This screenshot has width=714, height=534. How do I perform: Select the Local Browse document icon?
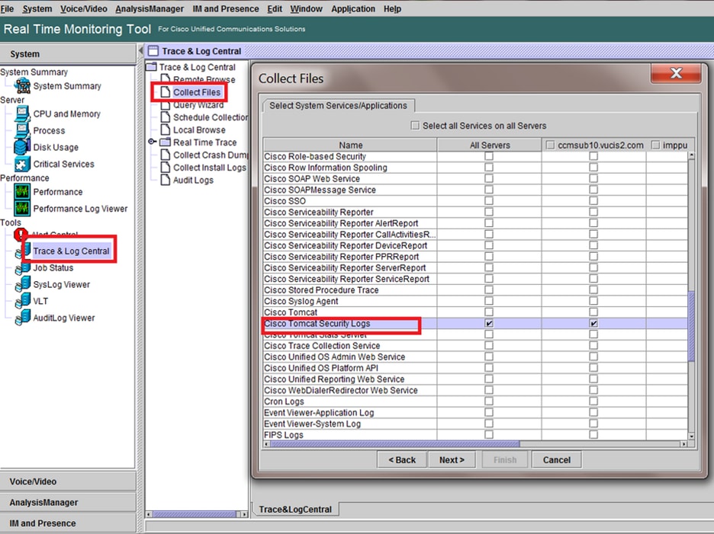click(166, 130)
